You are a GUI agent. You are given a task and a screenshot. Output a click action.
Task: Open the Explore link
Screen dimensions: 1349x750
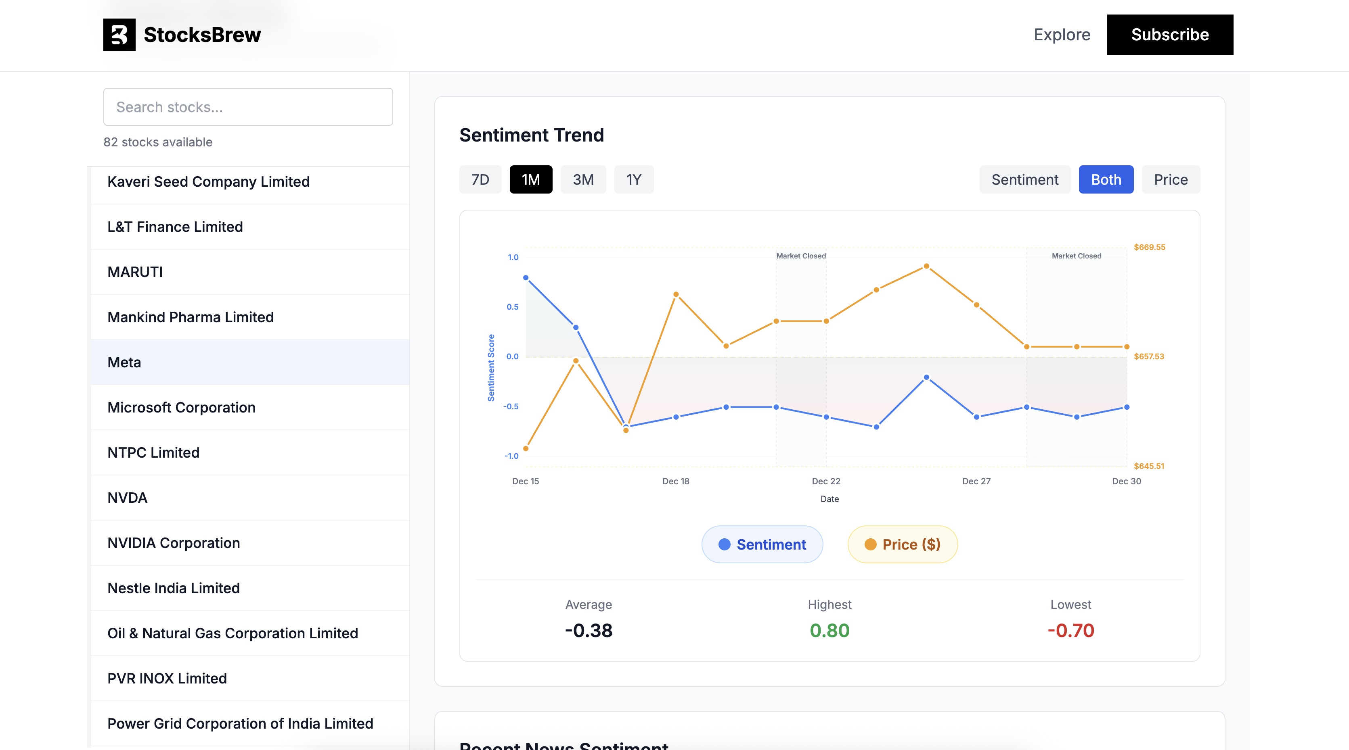pos(1062,35)
